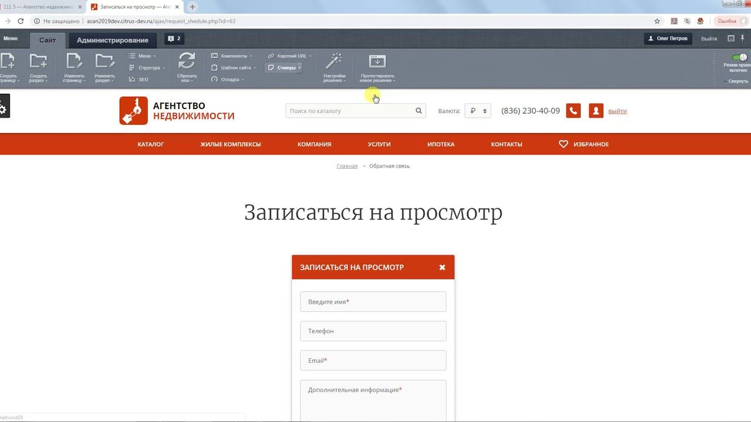Image resolution: width=751 pixels, height=422 pixels.
Task: Click the Test new solution icon
Action: tap(377, 61)
